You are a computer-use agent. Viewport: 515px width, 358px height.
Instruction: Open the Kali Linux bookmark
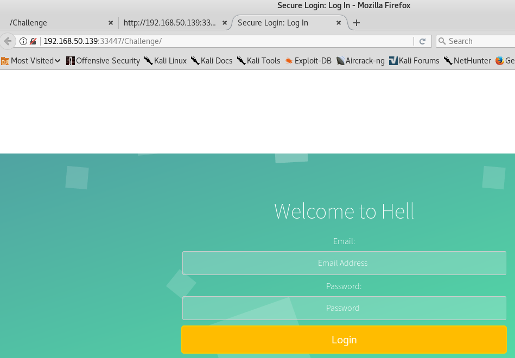[166, 61]
